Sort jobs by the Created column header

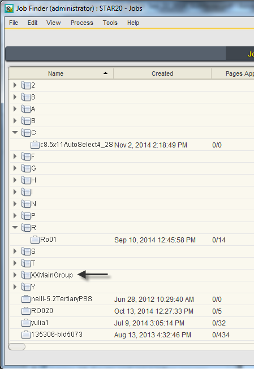162,73
